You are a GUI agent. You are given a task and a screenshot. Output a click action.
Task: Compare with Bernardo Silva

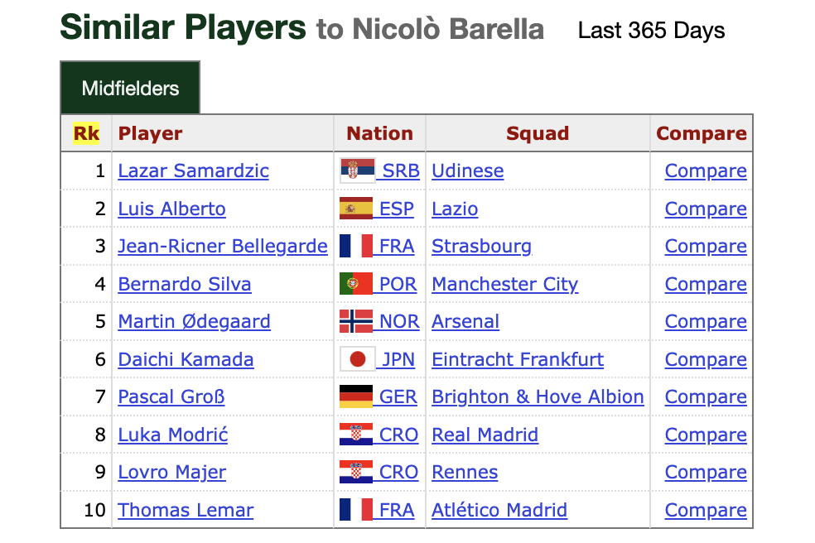click(706, 284)
